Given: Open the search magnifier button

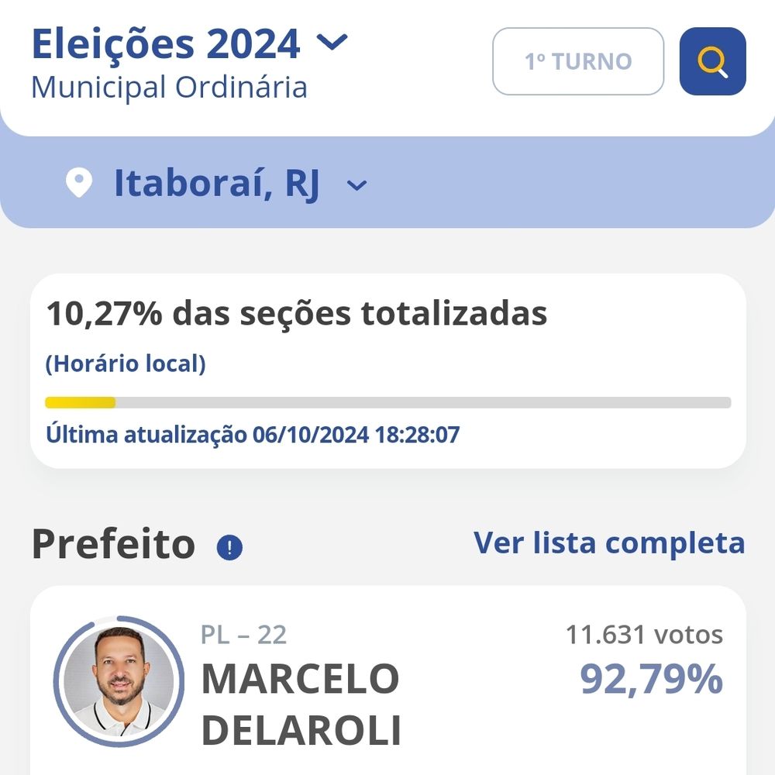Looking at the screenshot, I should click(712, 61).
